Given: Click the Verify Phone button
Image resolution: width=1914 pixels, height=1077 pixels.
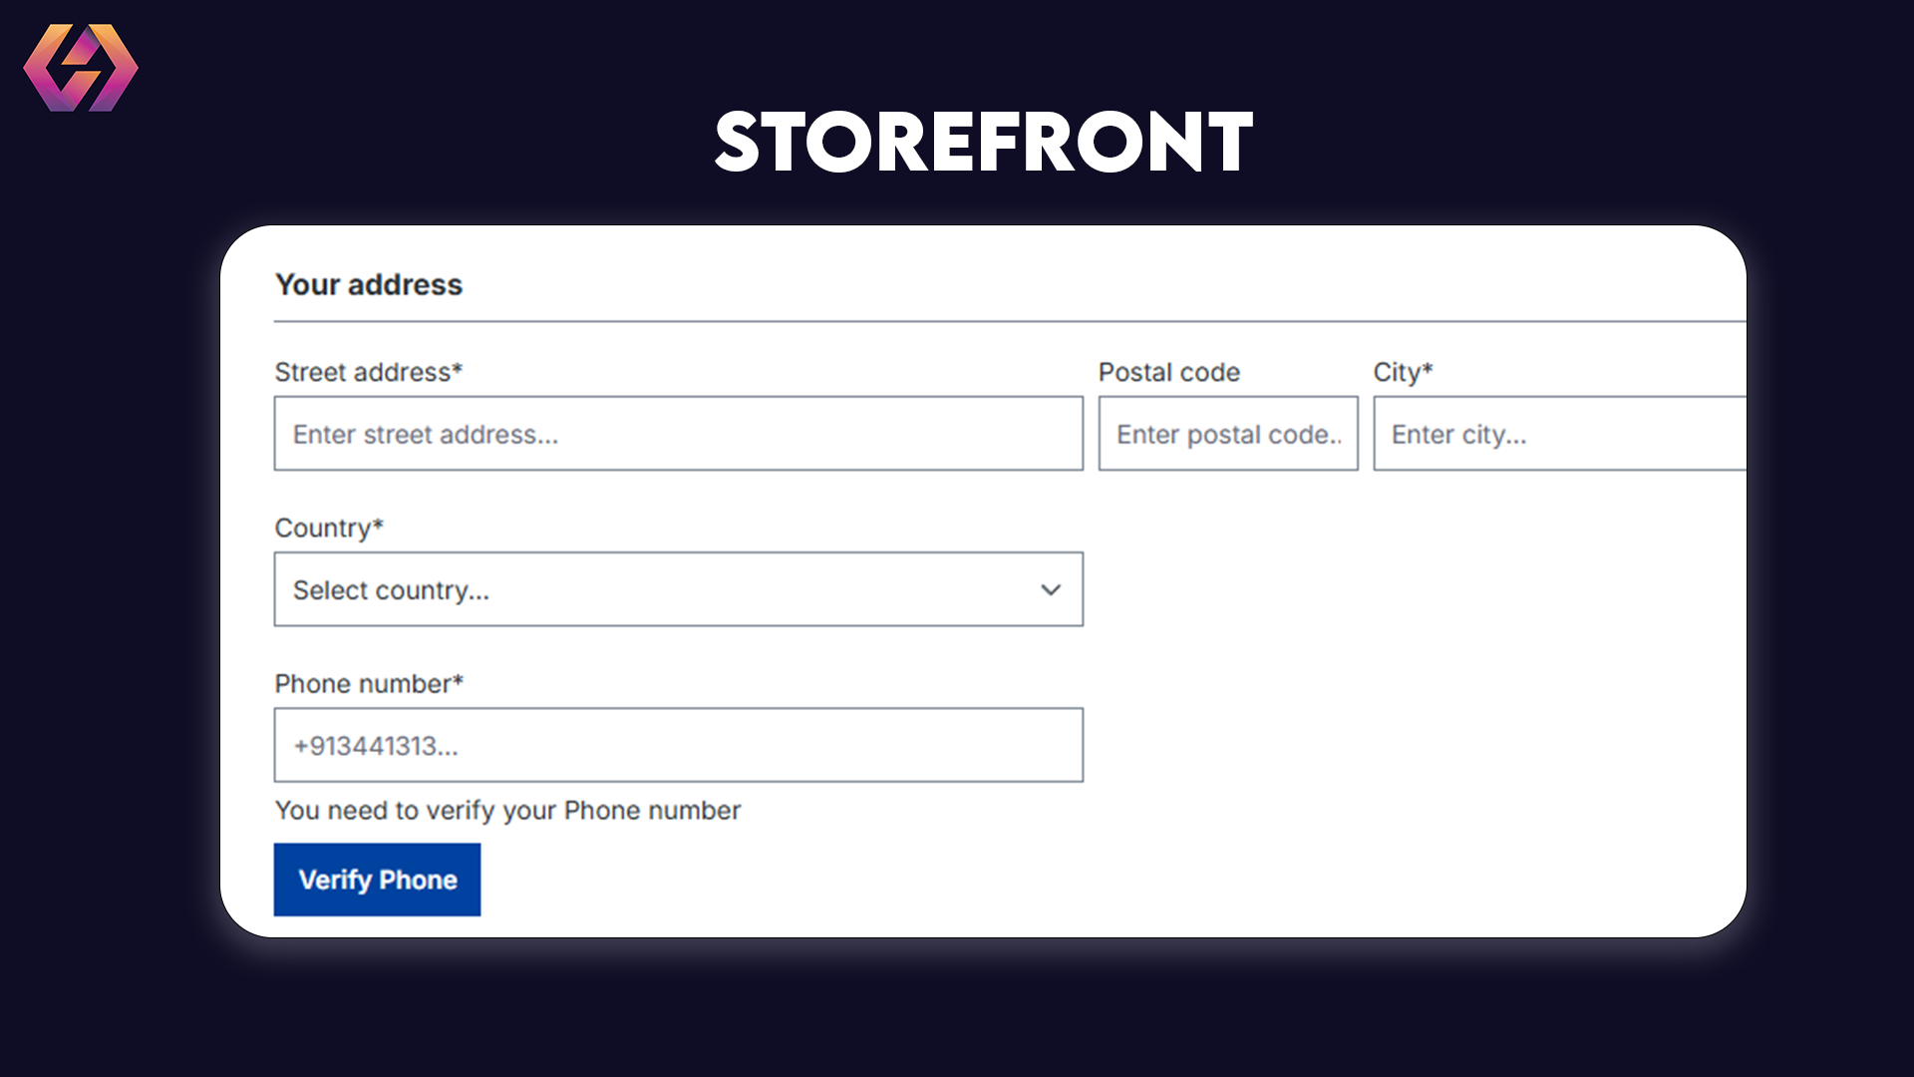Looking at the screenshot, I should (377, 880).
